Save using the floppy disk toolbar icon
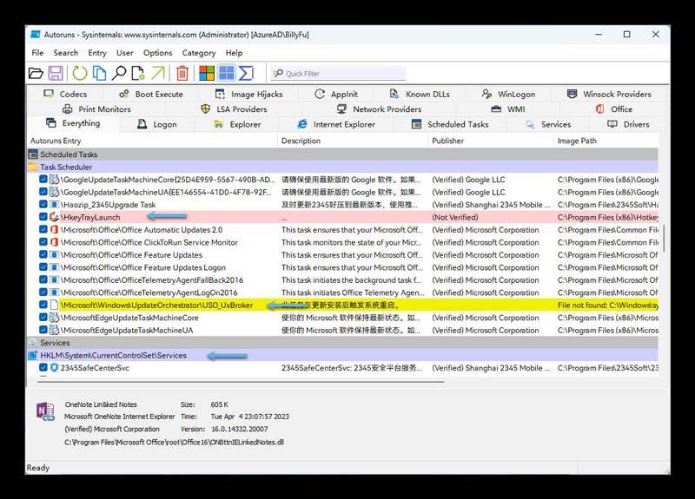The width and height of the screenshot is (695, 499). [56, 74]
